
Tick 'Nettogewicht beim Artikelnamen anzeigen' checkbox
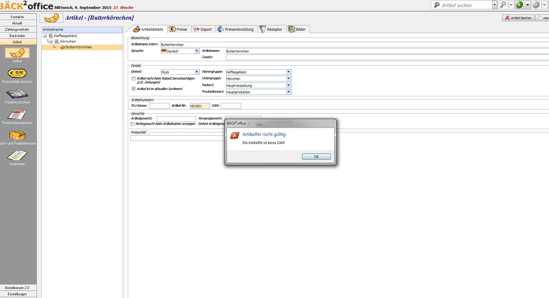tap(133, 124)
